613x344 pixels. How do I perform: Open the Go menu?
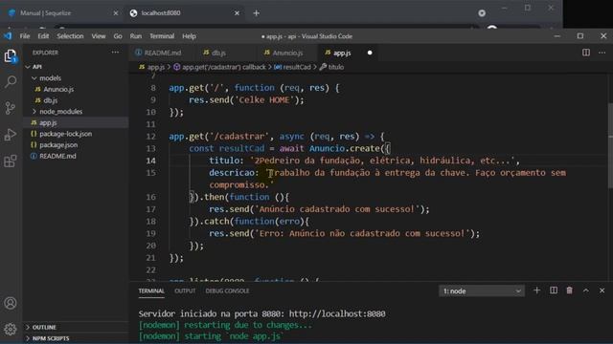[118, 36]
